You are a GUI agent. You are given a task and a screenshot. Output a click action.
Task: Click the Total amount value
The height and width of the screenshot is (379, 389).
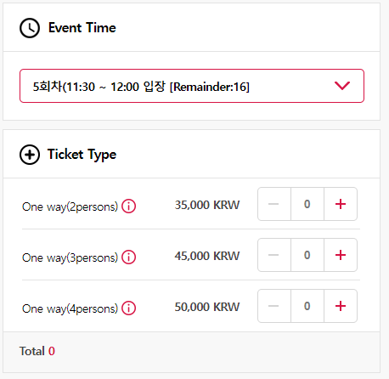pos(52,351)
